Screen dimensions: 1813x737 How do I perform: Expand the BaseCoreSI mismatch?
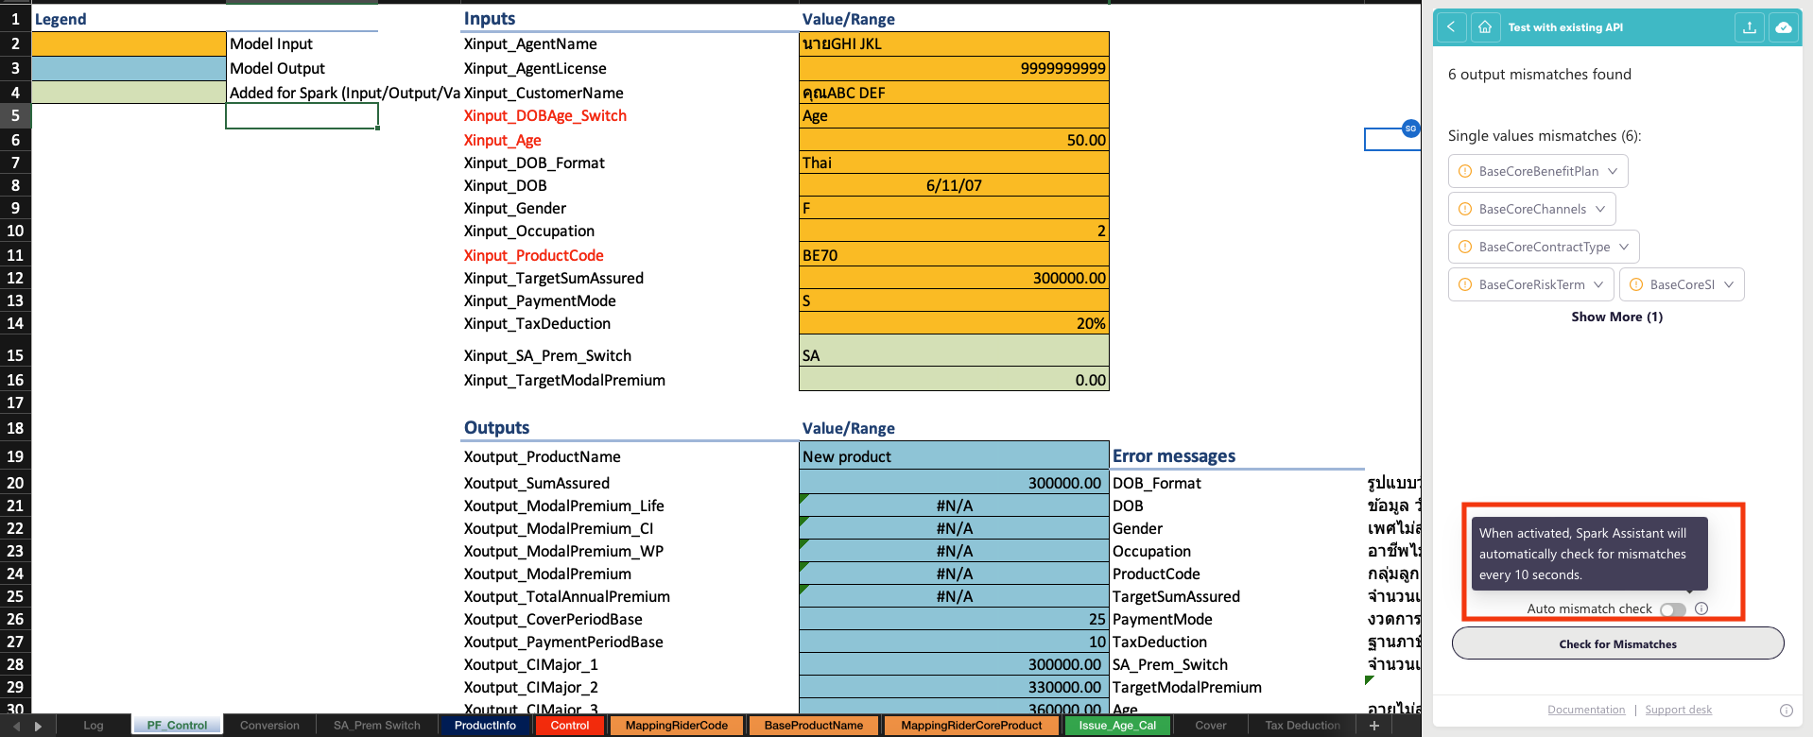click(x=1682, y=284)
